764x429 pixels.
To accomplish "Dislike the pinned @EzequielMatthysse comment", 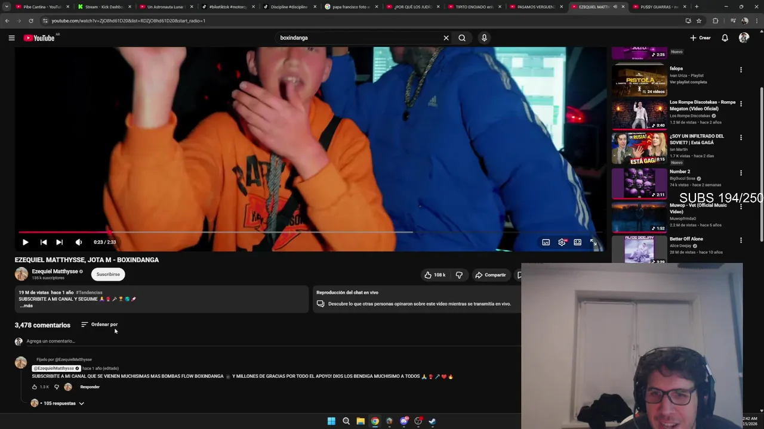I will pos(57,387).
